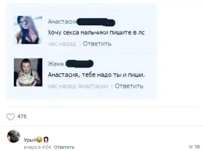Click the Анастасии reply-target link

(x=93, y=86)
